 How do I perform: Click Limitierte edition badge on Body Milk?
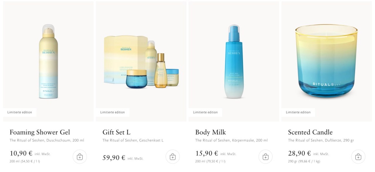(x=205, y=112)
